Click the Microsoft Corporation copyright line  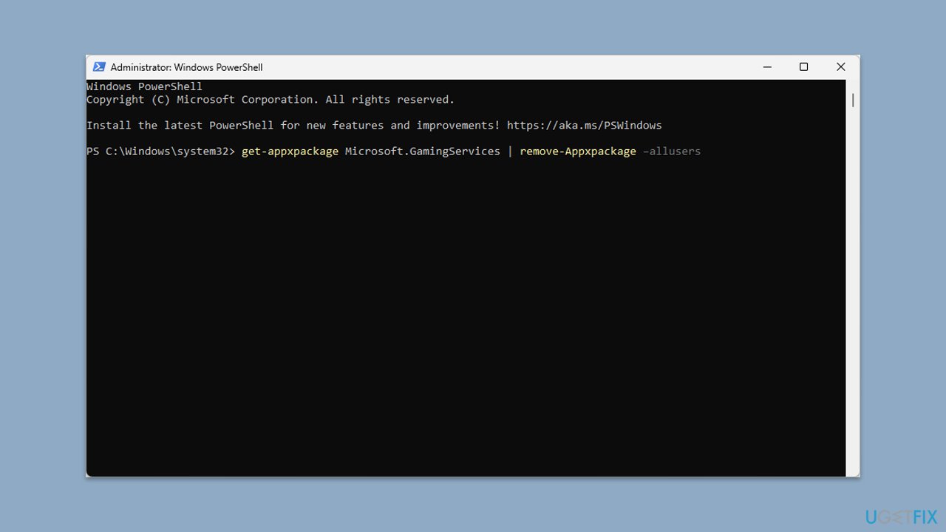[270, 100]
